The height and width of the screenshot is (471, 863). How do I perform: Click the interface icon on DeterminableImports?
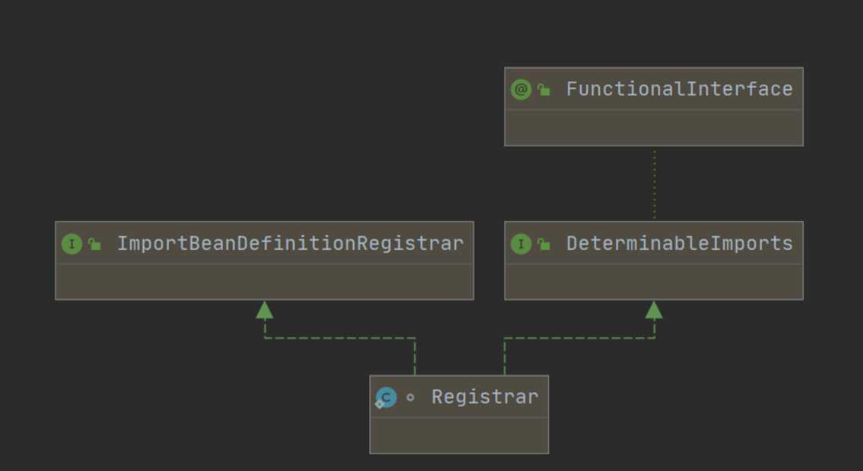click(521, 244)
